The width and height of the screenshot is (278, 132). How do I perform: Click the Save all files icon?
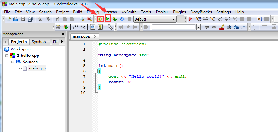31,19
